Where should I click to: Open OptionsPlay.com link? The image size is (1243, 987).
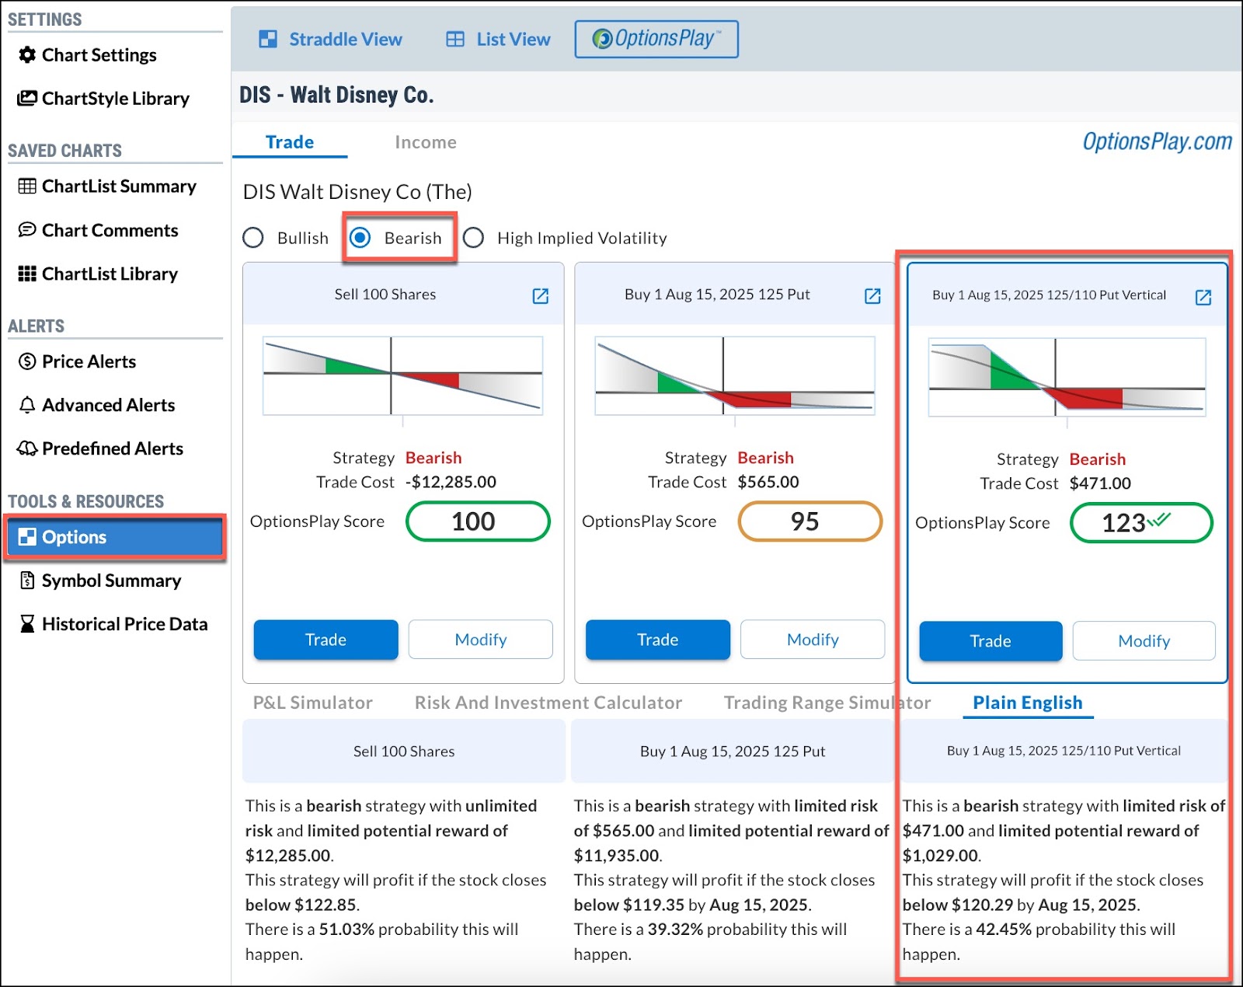[1157, 141]
